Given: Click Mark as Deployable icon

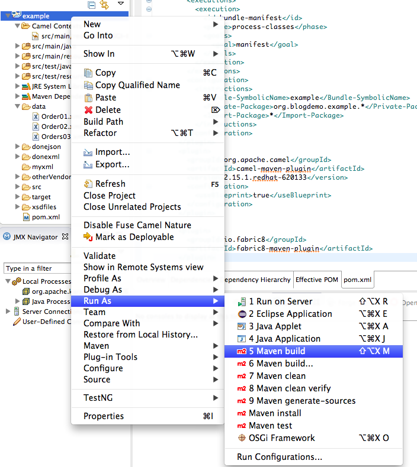Looking at the screenshot, I should point(88,237).
